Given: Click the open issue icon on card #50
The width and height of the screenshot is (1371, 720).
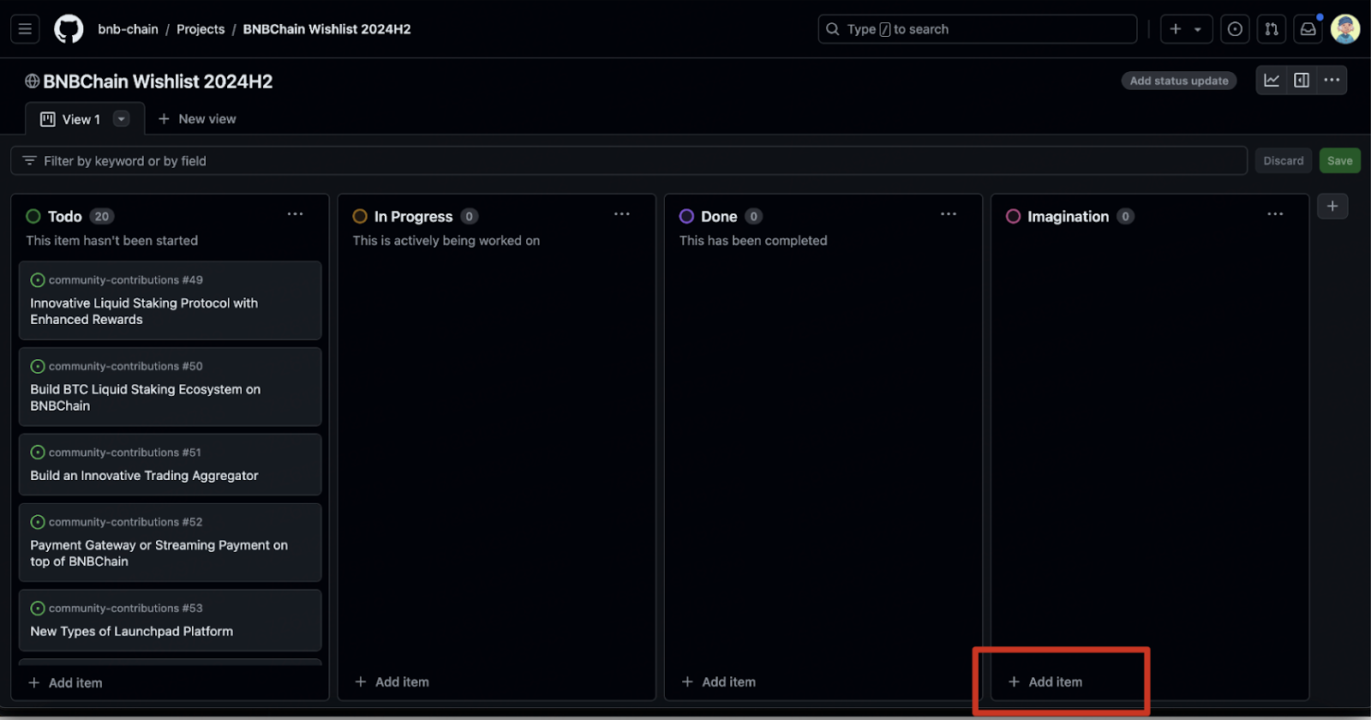Looking at the screenshot, I should 38,366.
